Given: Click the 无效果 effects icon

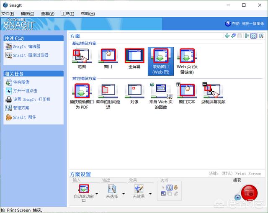Looking at the screenshot, I should [x=139, y=188].
